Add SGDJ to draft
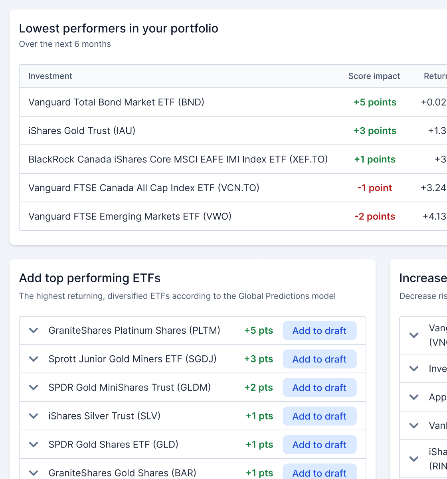This screenshot has width=447, height=479. (x=319, y=359)
